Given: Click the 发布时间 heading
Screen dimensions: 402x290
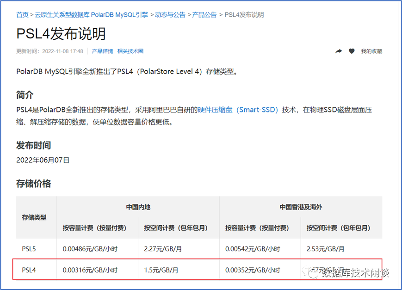Looking at the screenshot, I should [33, 145].
